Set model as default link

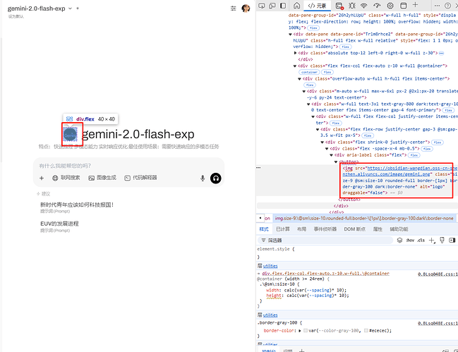16,17
